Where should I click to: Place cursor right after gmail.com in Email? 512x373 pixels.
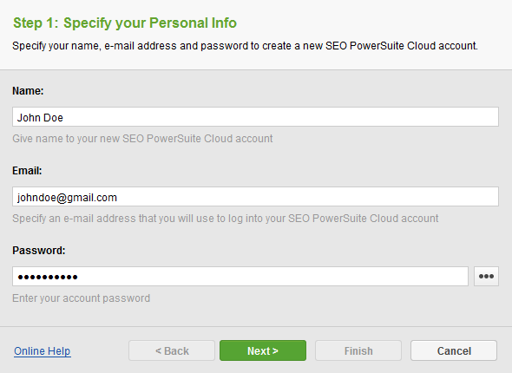coord(117,198)
